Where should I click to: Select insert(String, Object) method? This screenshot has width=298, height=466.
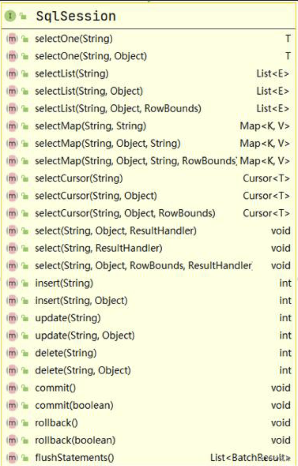[81, 301]
